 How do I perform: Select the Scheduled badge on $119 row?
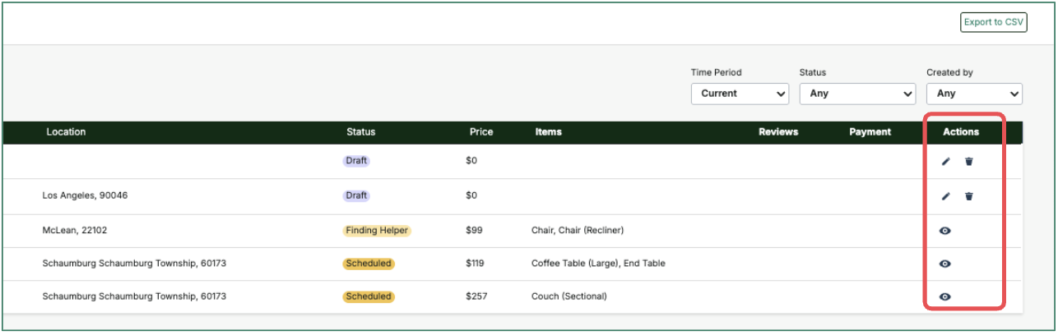(x=369, y=264)
